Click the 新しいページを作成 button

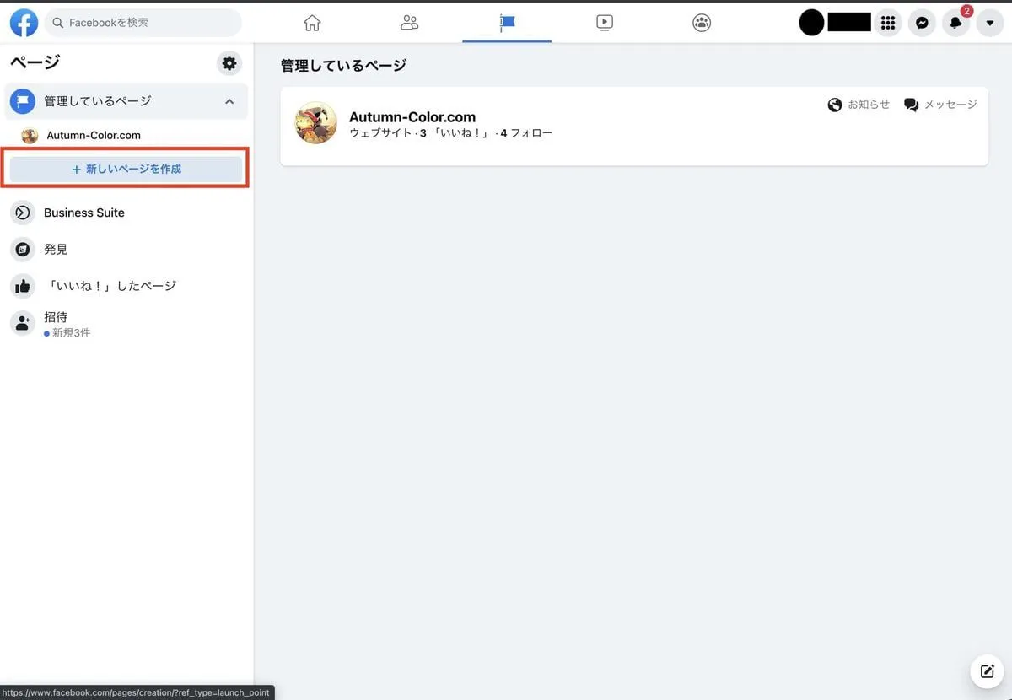click(126, 169)
